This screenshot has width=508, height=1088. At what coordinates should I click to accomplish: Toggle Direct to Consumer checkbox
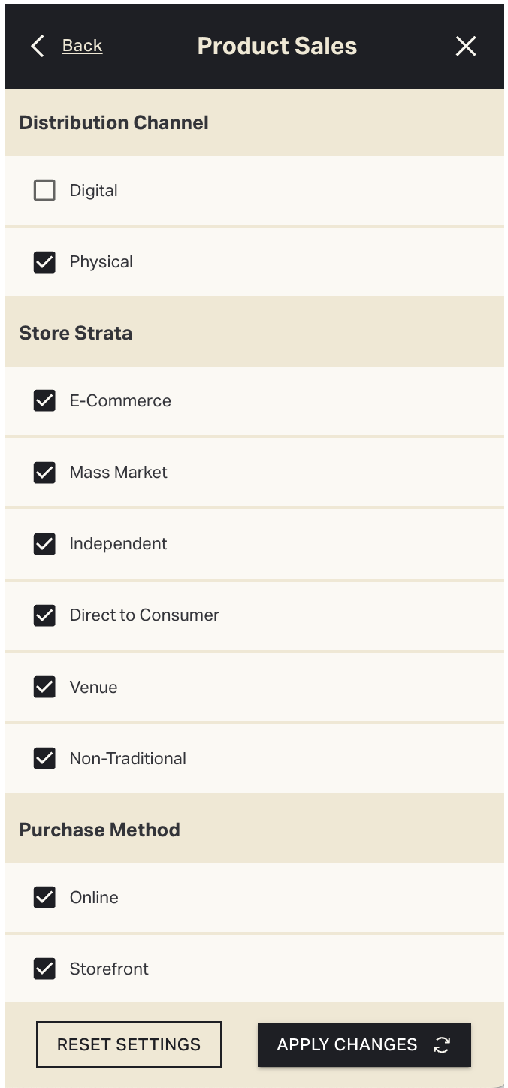(x=44, y=615)
